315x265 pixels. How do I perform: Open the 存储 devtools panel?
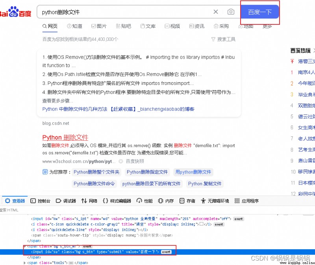tap(187, 201)
